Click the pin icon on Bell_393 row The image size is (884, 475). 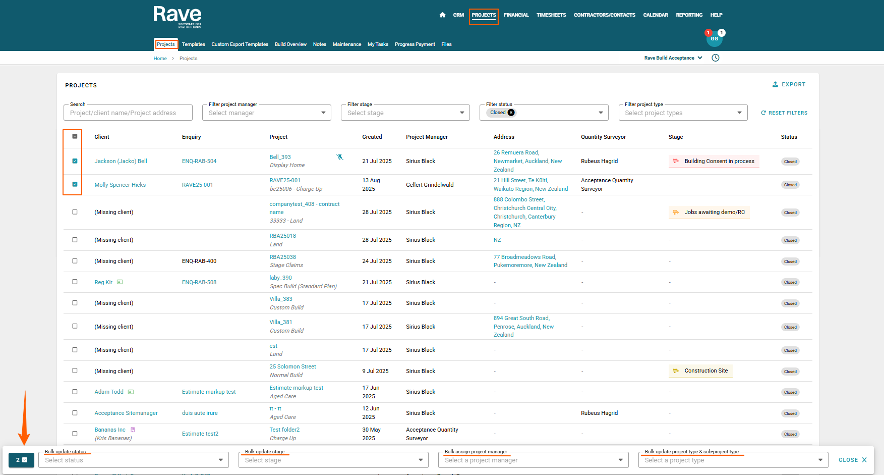coord(340,157)
